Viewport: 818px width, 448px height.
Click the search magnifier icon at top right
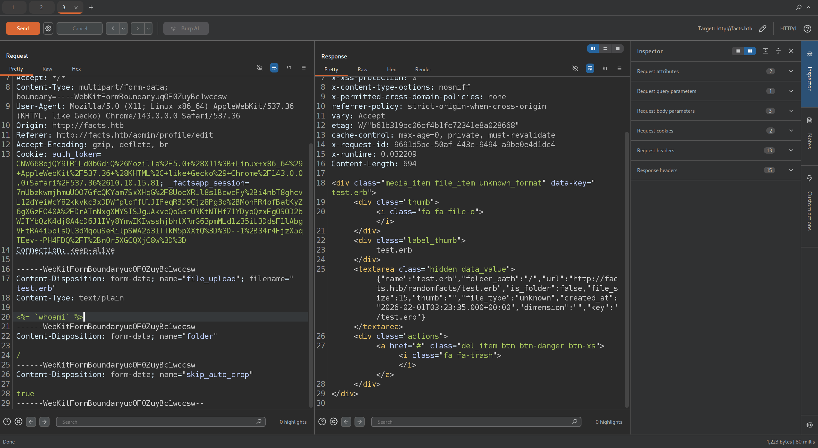(x=799, y=7)
